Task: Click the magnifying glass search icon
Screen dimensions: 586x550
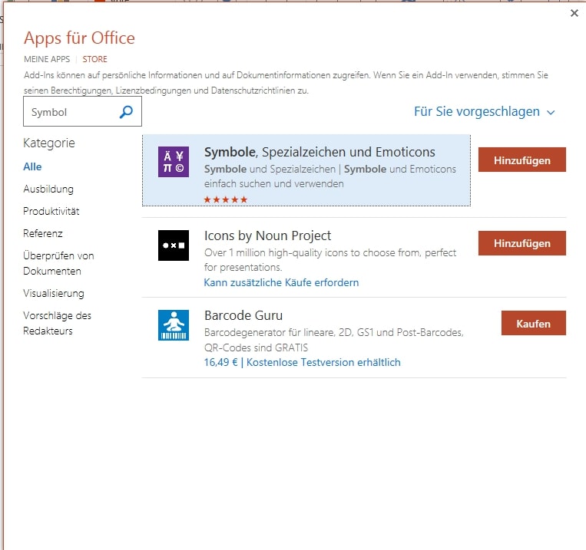Action: 126,112
